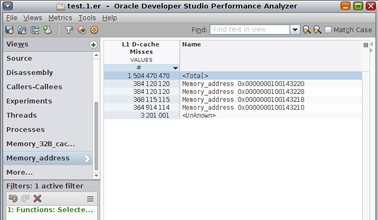Click the Find text in view field
This screenshot has width=378, height=220.
click(x=250, y=30)
